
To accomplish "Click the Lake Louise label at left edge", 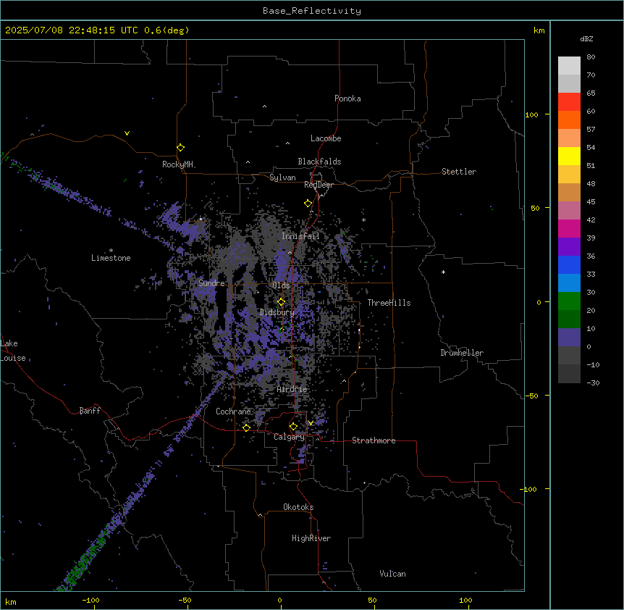I will coord(13,351).
